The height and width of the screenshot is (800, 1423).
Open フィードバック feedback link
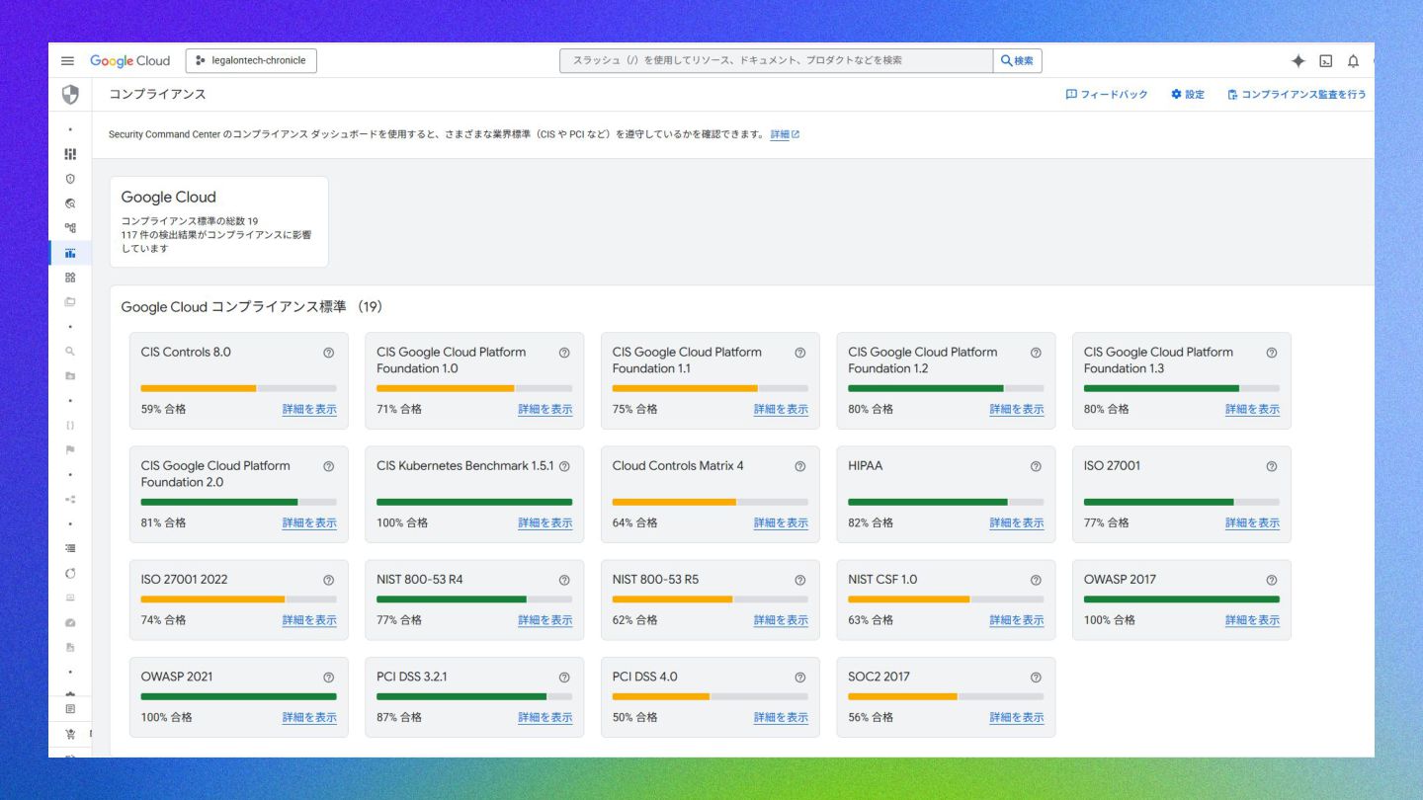coord(1107,95)
